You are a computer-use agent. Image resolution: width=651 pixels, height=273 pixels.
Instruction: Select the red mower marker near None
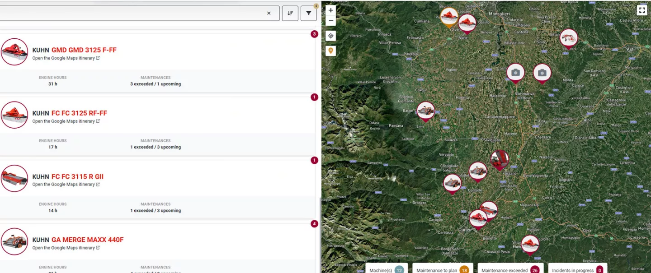467,24
